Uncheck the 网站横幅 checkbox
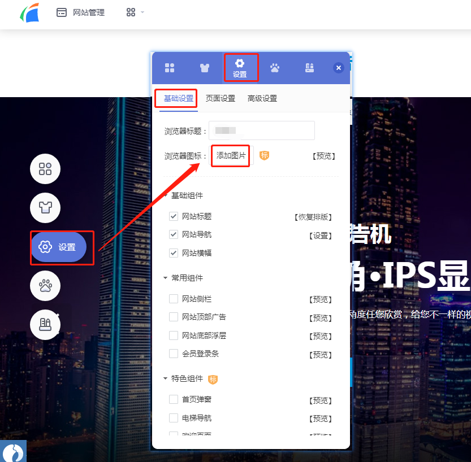The image size is (471, 462). pyautogui.click(x=174, y=253)
